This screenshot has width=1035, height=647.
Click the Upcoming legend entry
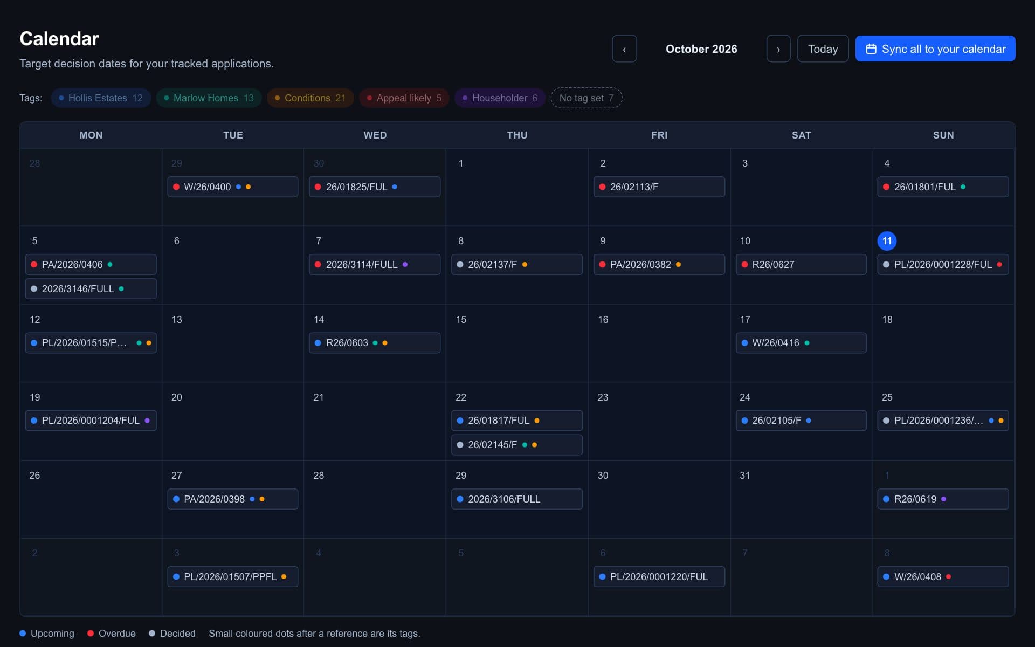47,634
